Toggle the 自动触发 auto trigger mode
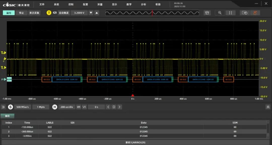This screenshot has width=272, height=145. [x=64, y=13]
